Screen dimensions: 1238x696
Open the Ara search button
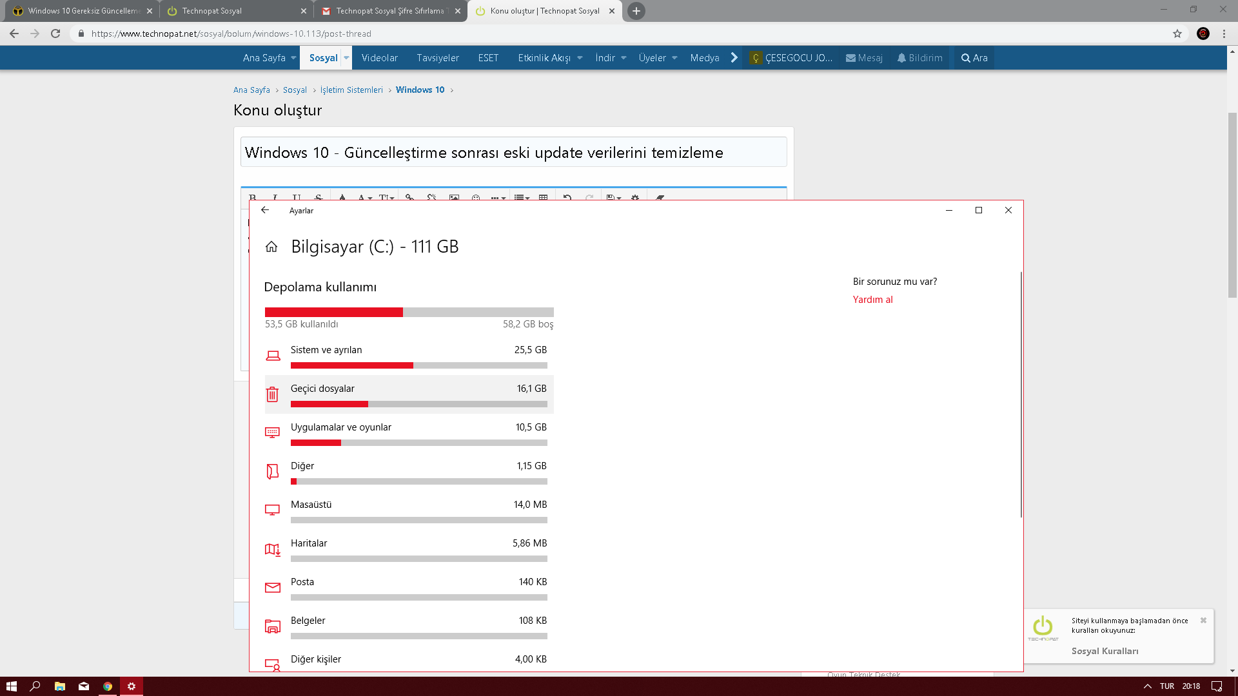pos(974,58)
